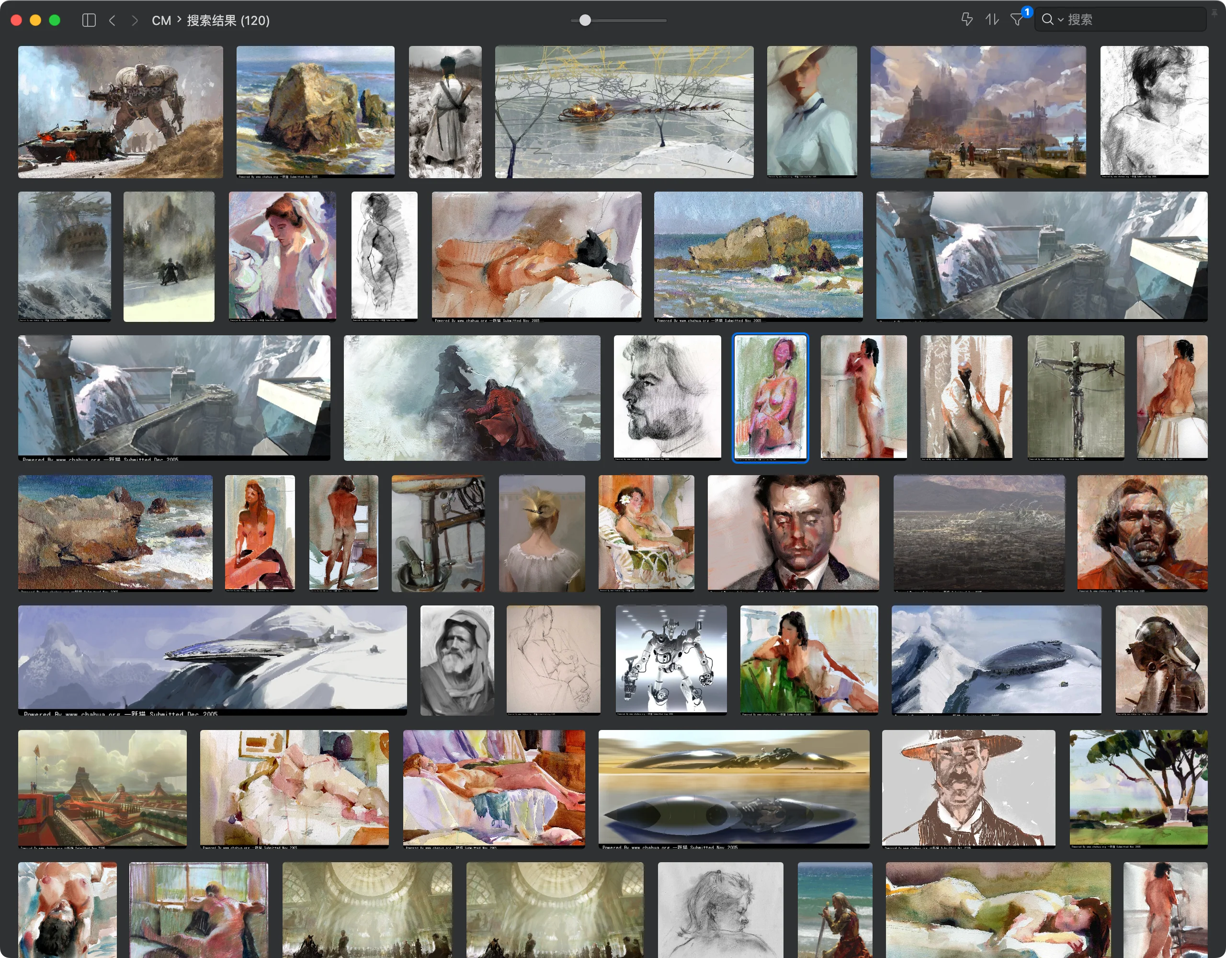
Task: Select the climbers on stormy rock painting
Action: pos(472,398)
